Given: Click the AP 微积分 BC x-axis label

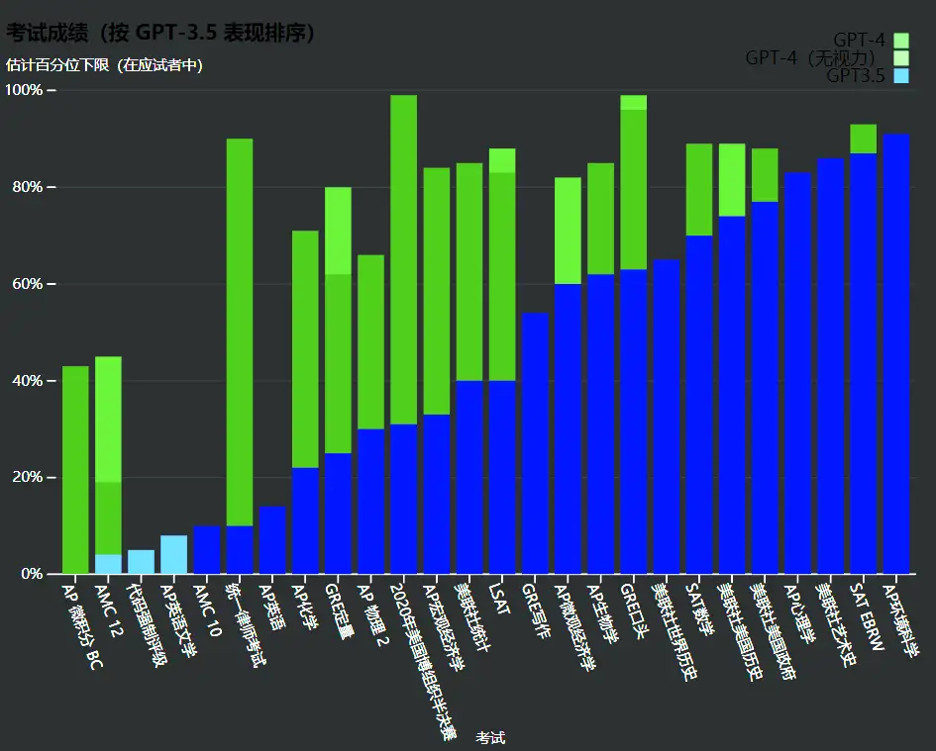Looking at the screenshot, I should click(x=82, y=626).
